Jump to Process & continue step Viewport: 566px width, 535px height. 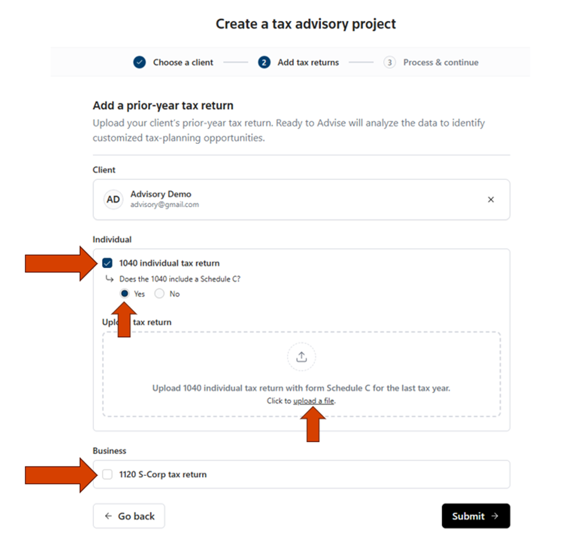[441, 63]
